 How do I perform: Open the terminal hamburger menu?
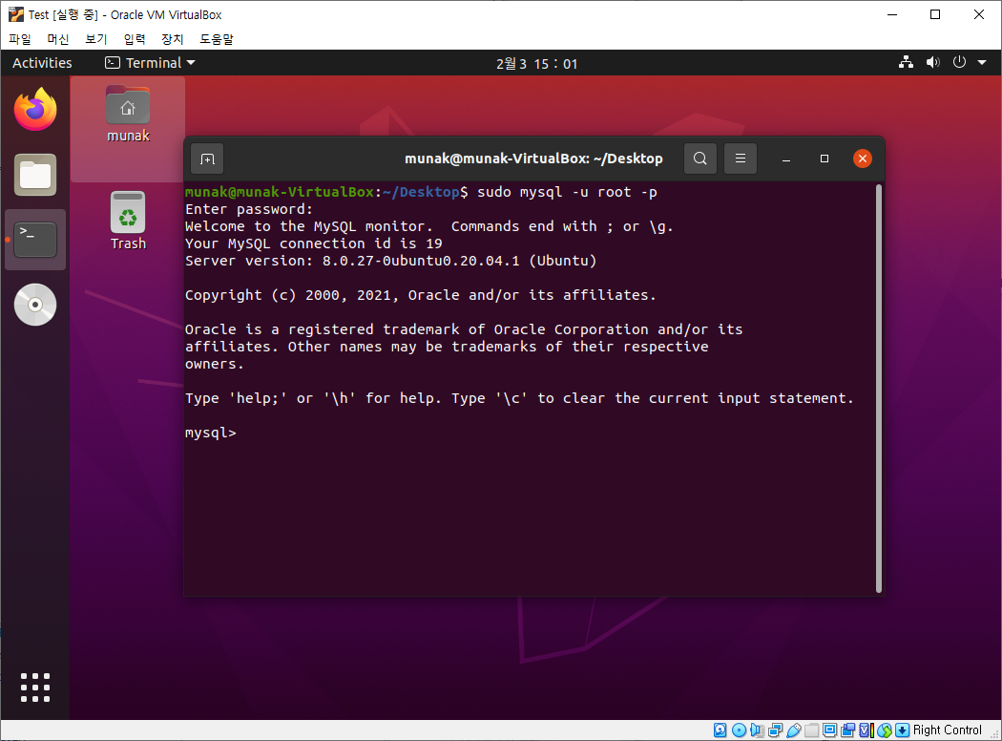[741, 159]
